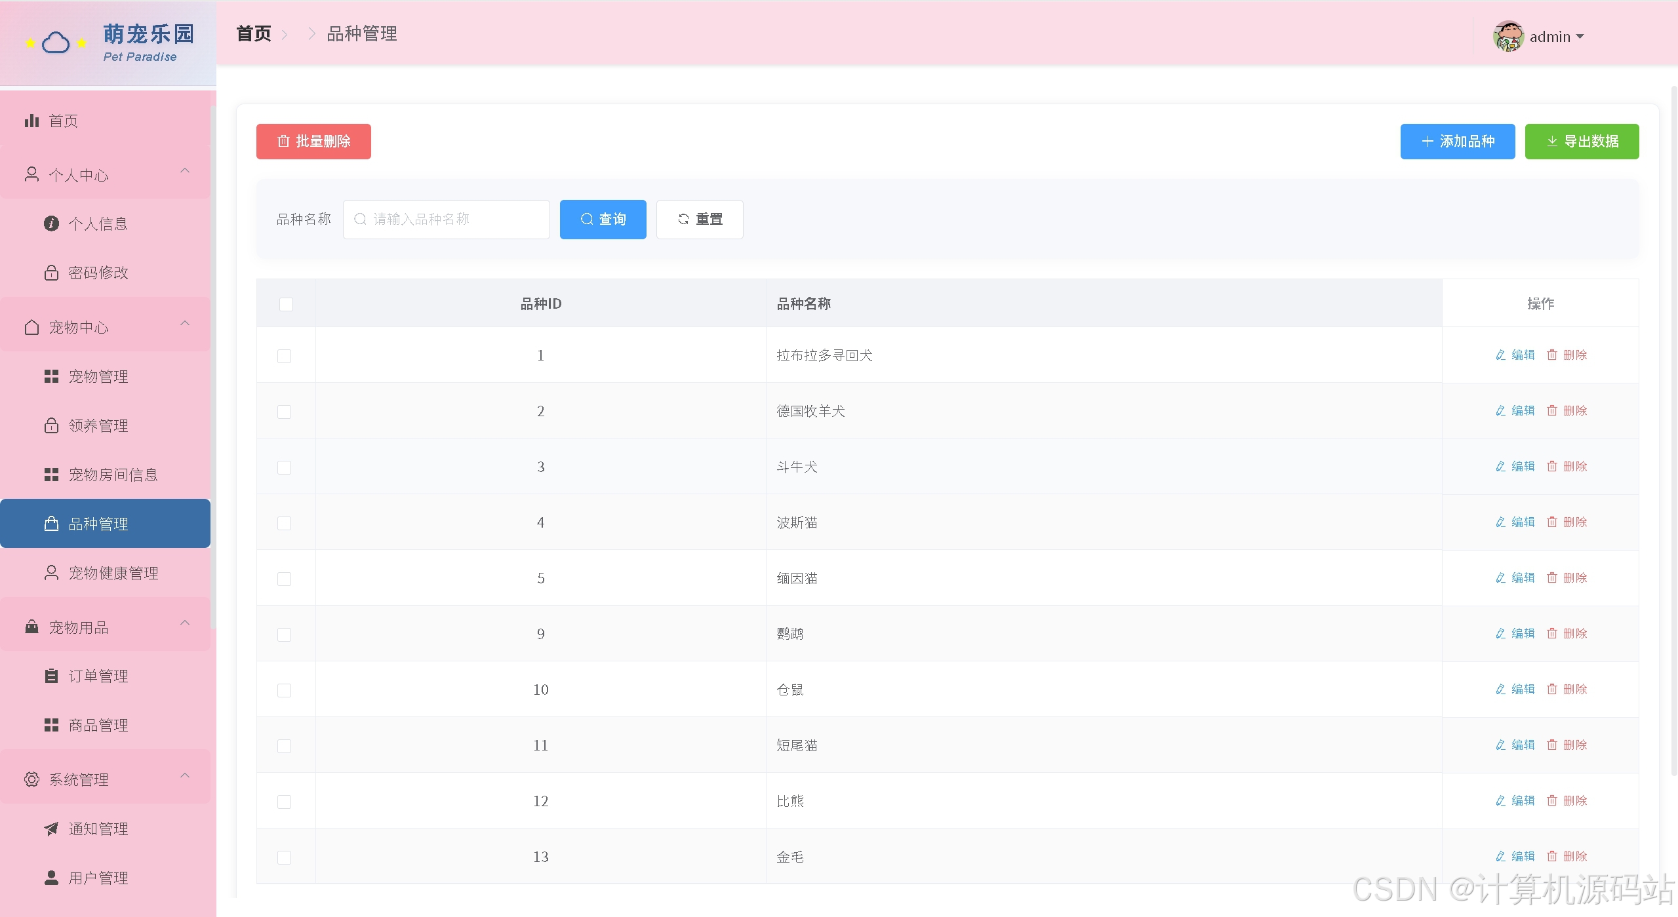Click the 品种ID column header
This screenshot has height=917, width=1678.
click(541, 303)
